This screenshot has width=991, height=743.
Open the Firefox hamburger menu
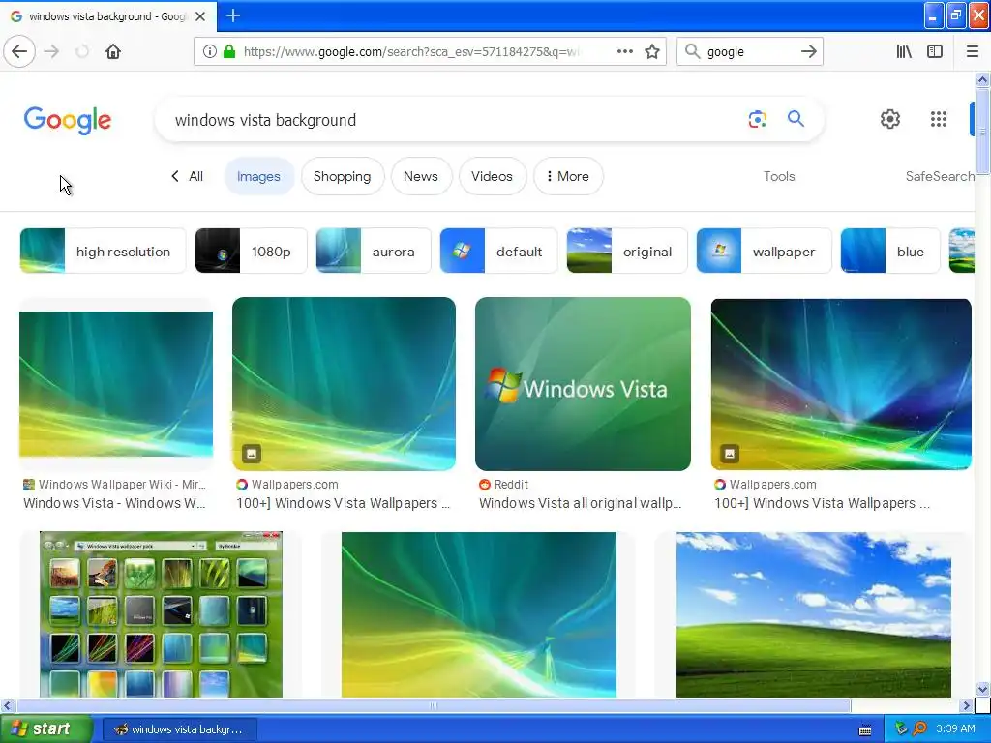click(x=972, y=51)
